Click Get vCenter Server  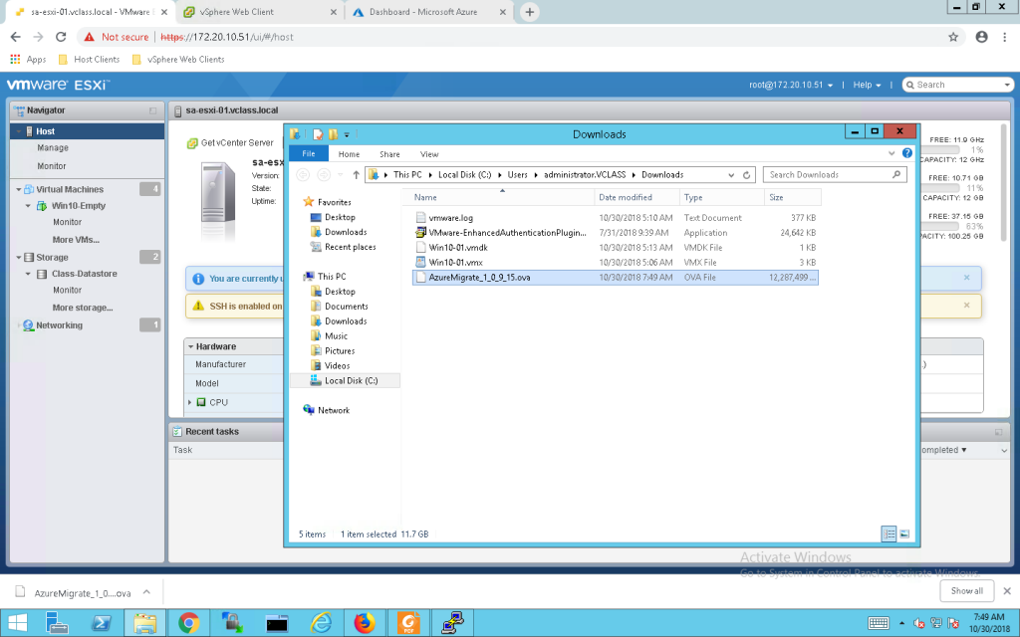coord(230,143)
